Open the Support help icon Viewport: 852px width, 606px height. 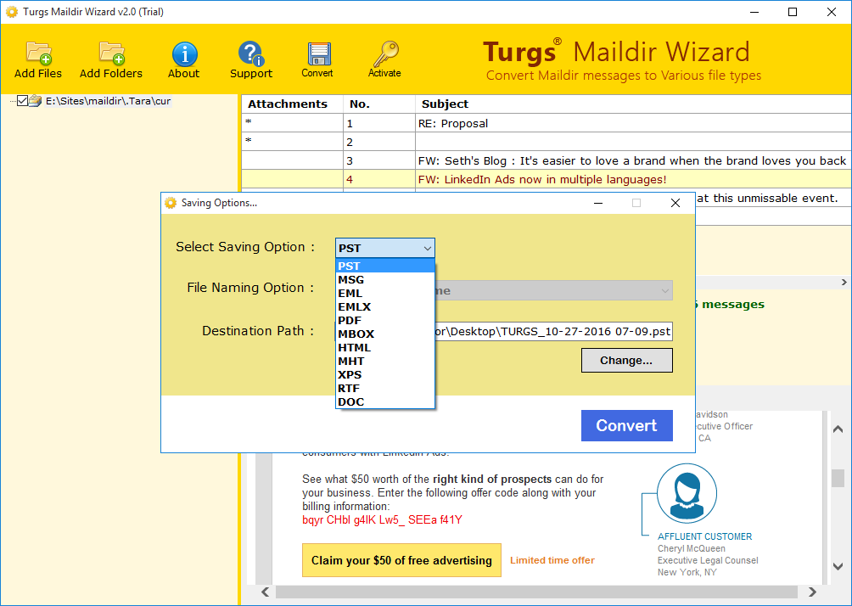coord(250,53)
